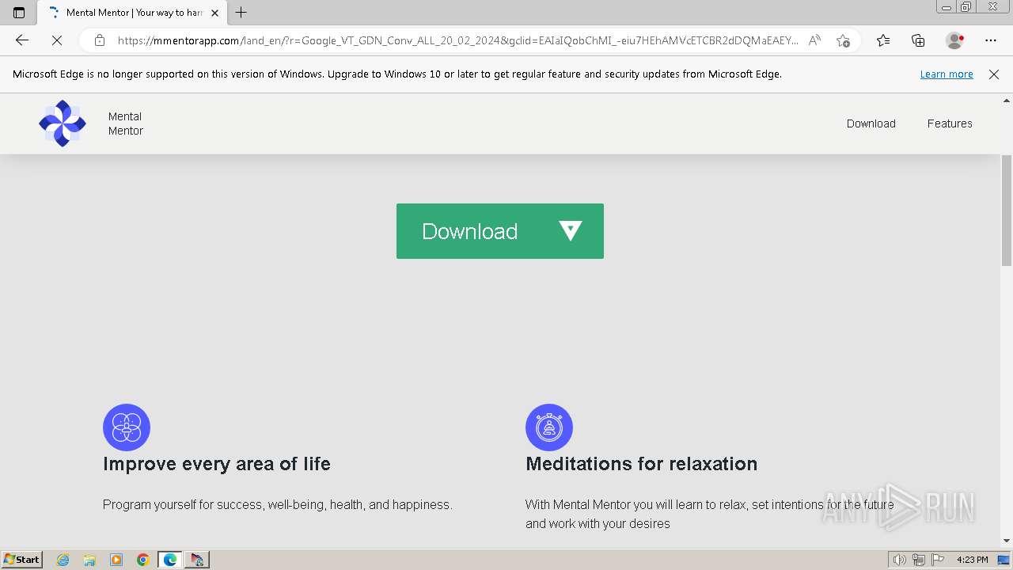Select the Mental Mentor browser tab
This screenshot has height=570, width=1013.
(x=132, y=13)
